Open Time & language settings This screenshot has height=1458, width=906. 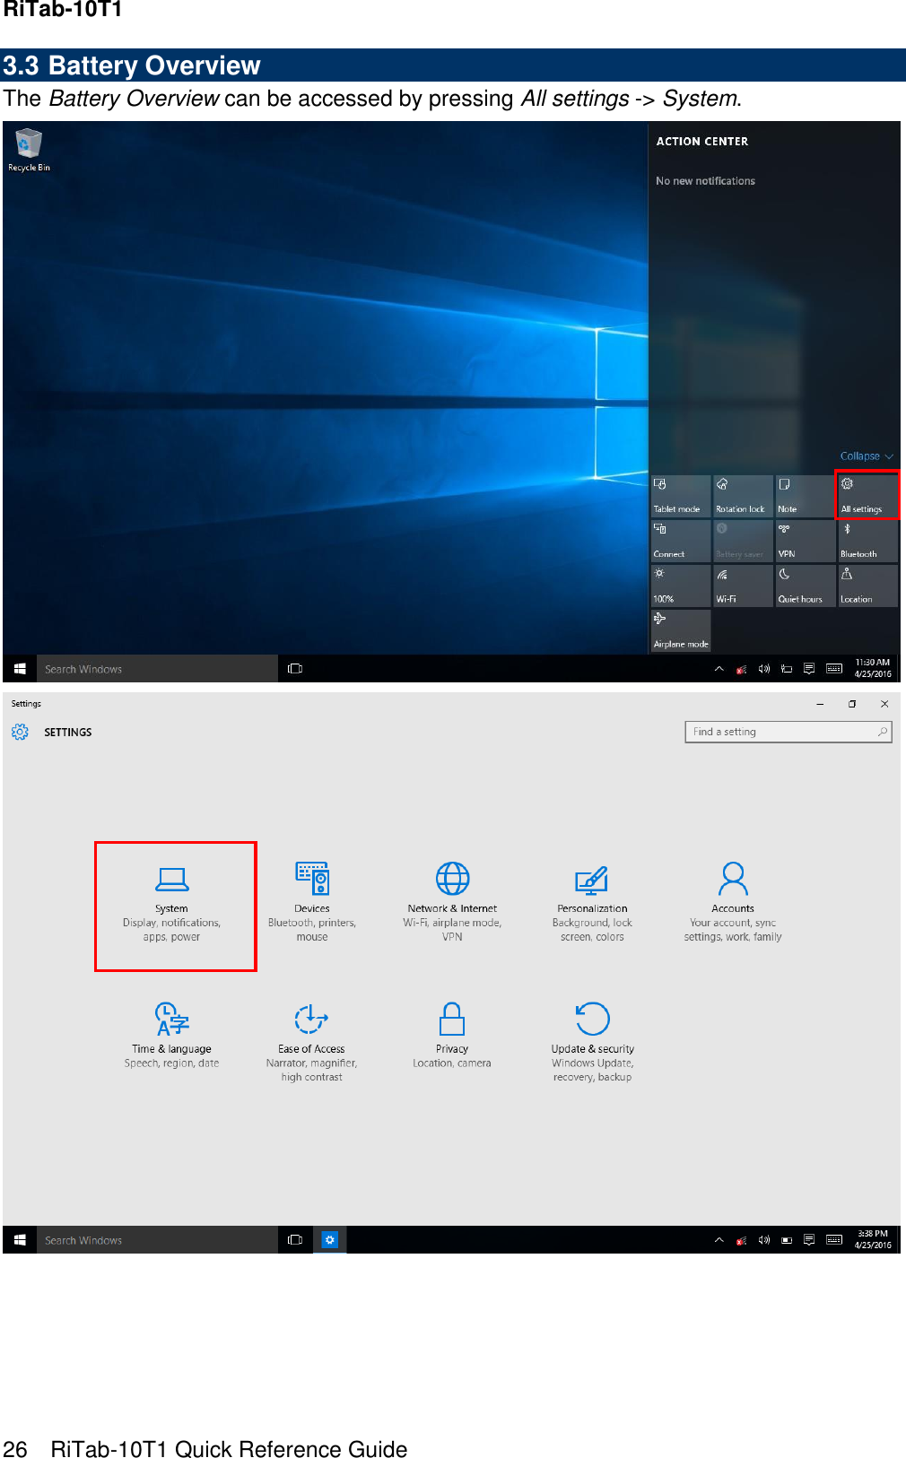pyautogui.click(x=172, y=1036)
